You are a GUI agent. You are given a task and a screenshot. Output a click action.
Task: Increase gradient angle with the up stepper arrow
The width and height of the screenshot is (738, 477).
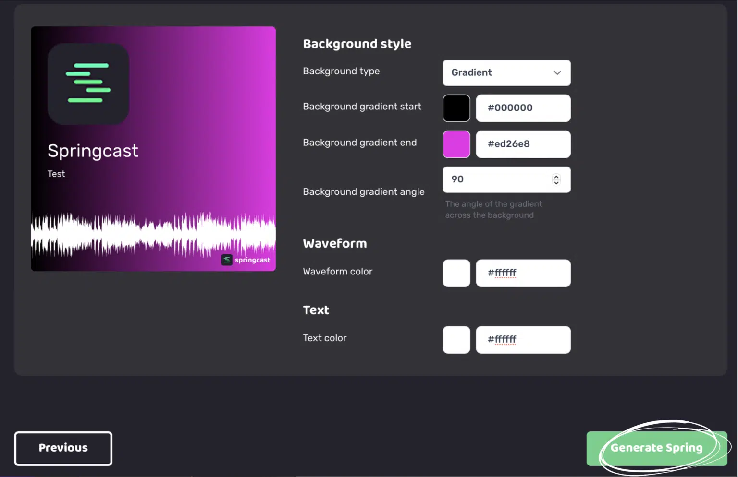click(556, 176)
